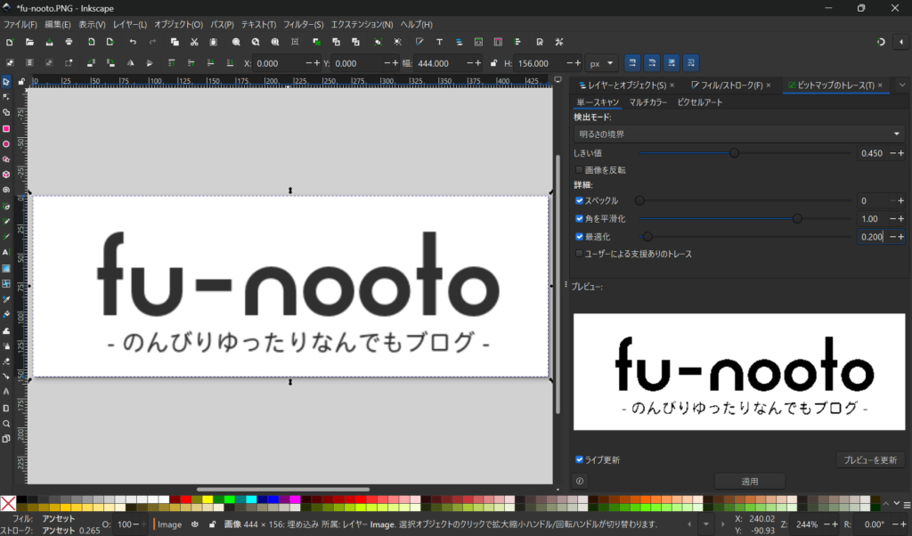The image size is (912, 536).
Task: Select the Spiral tool in the toolbox
Action: pos(6,190)
